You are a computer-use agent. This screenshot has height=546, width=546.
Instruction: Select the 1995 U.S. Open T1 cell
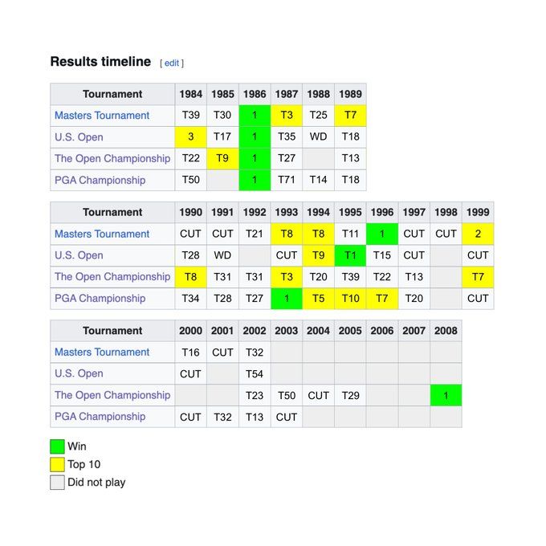click(x=350, y=255)
